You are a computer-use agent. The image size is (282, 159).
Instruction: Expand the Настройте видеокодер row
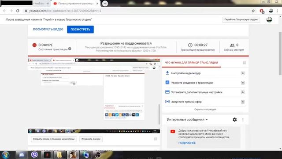(x=243, y=73)
